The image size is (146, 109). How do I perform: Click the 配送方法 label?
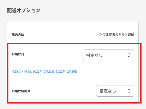pos(18,35)
